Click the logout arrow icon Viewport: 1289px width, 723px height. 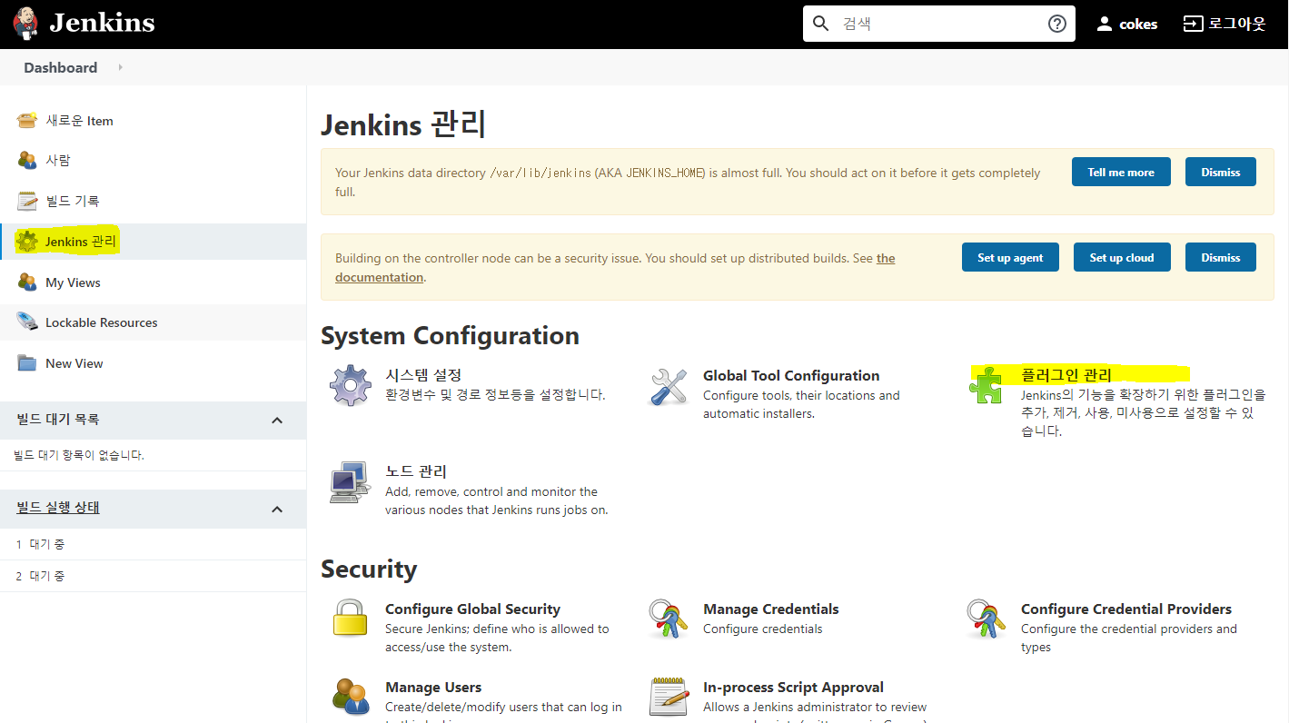pos(1193,24)
